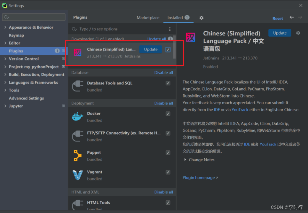The image size is (308, 213).
Task: Go forward with the right arrow
Action: 300,17
